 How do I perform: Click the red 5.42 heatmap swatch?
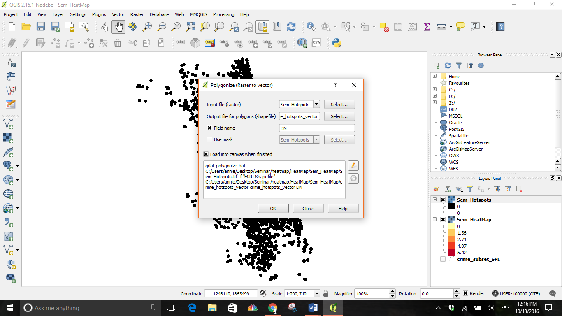[x=451, y=253]
